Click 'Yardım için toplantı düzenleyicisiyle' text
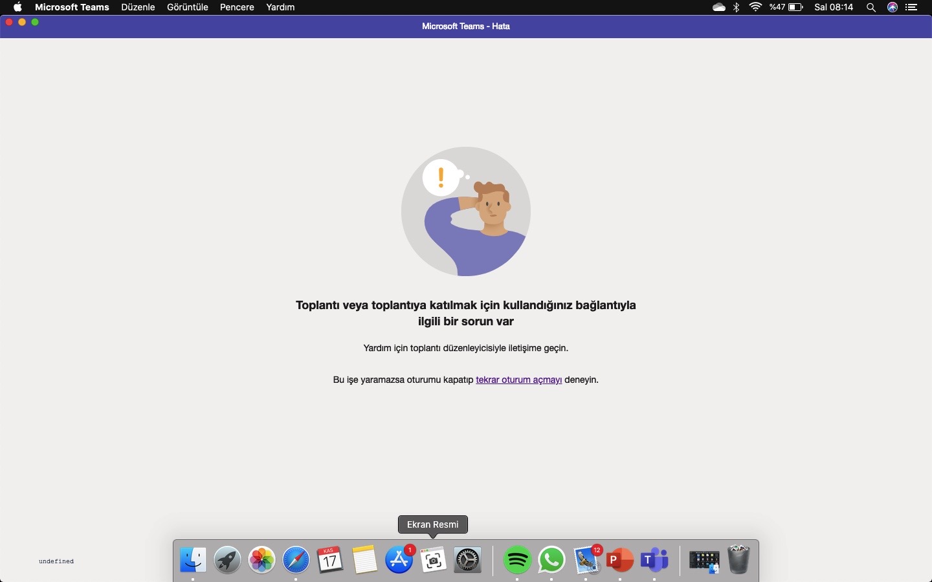The image size is (932, 582). point(466,348)
